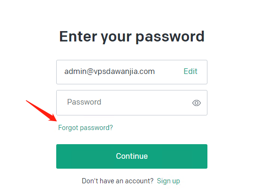266x196 pixels.
Task: Click the red arrow annotation
Action: [42, 111]
